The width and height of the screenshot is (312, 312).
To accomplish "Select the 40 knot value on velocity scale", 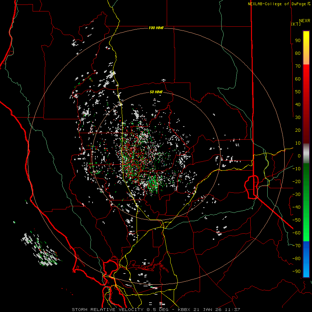I will (x=298, y=104).
